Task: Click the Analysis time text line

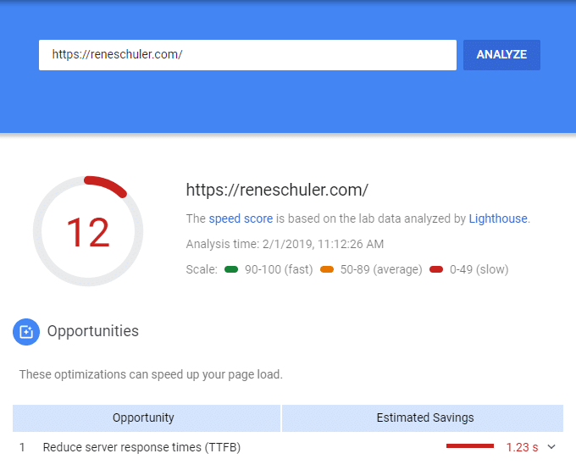Action: coord(285,244)
